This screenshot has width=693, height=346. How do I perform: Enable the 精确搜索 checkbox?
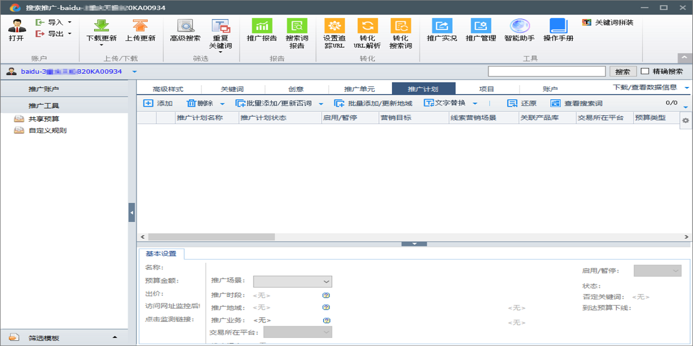(645, 72)
